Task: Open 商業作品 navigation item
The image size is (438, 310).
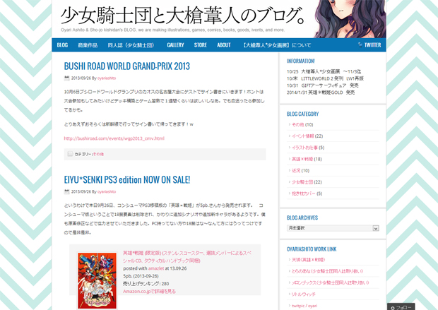Action: point(88,45)
